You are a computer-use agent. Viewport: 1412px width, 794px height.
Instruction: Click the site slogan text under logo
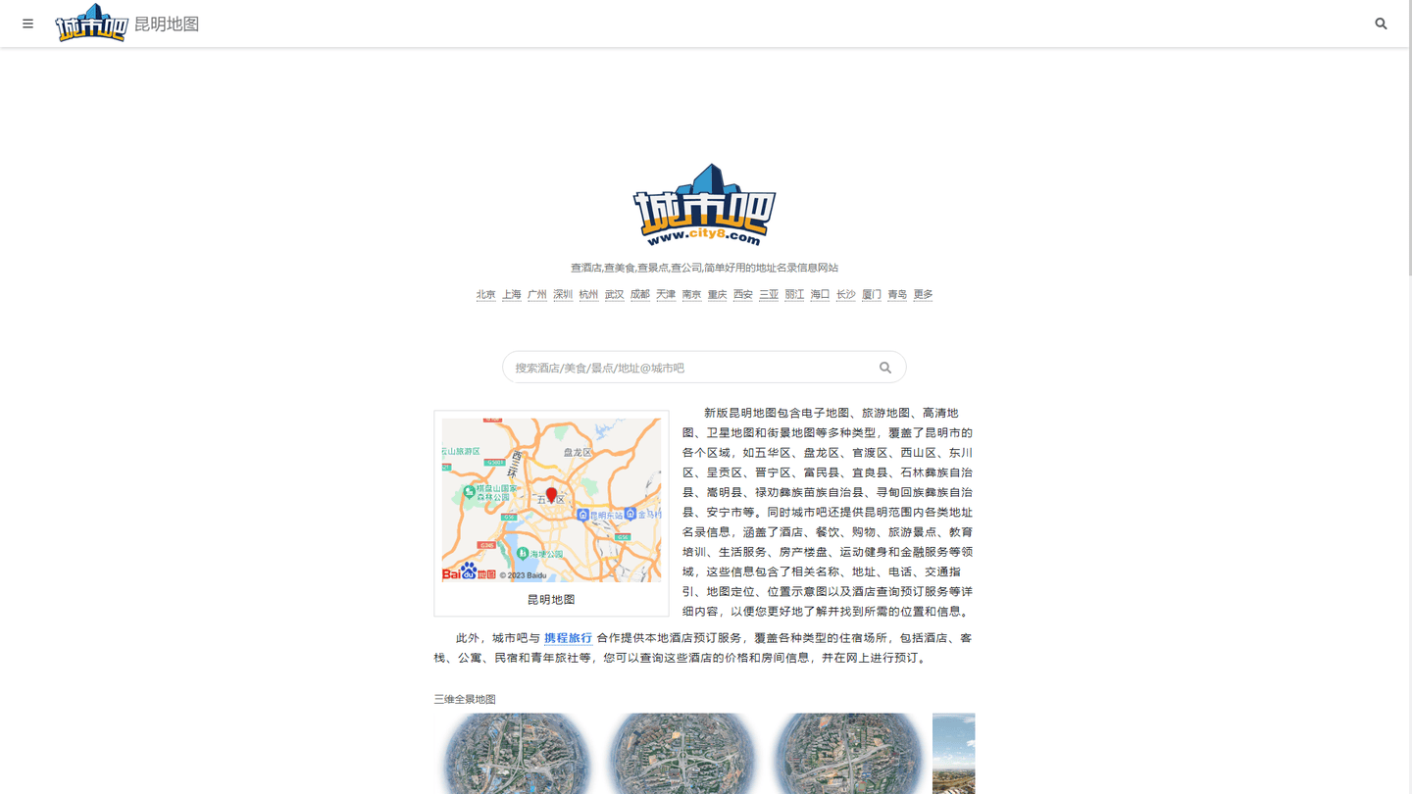pyautogui.click(x=704, y=268)
